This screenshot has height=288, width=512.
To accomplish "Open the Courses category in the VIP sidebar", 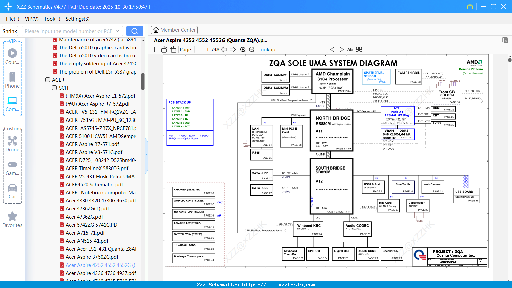I will click(x=12, y=56).
